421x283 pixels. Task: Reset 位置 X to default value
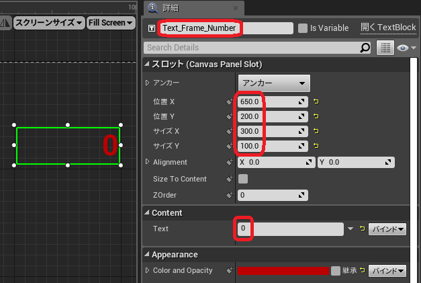(x=316, y=102)
